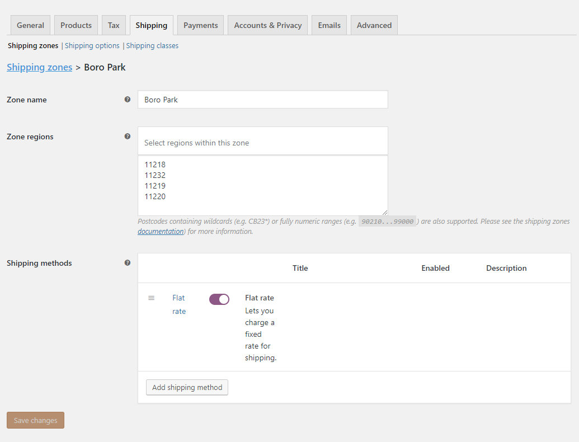
Task: Add a new shipping method
Action: 187,387
